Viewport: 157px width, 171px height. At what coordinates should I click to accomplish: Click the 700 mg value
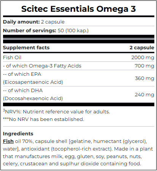[x=144, y=66]
